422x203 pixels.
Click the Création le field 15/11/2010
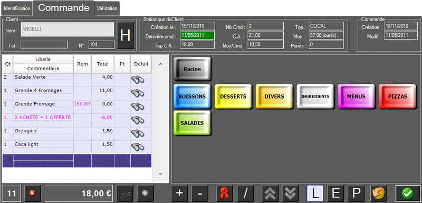[197, 26]
